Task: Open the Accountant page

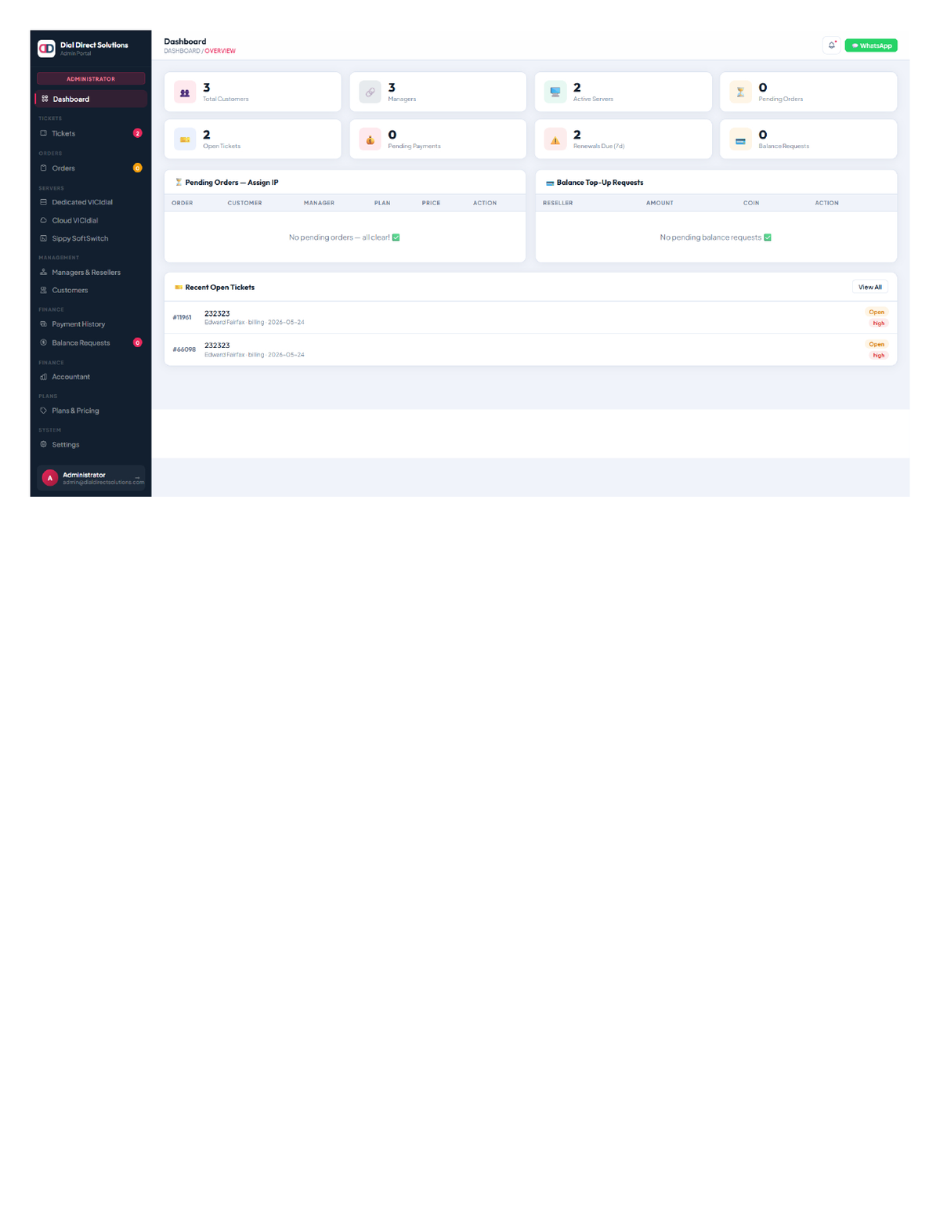Action: (91, 377)
